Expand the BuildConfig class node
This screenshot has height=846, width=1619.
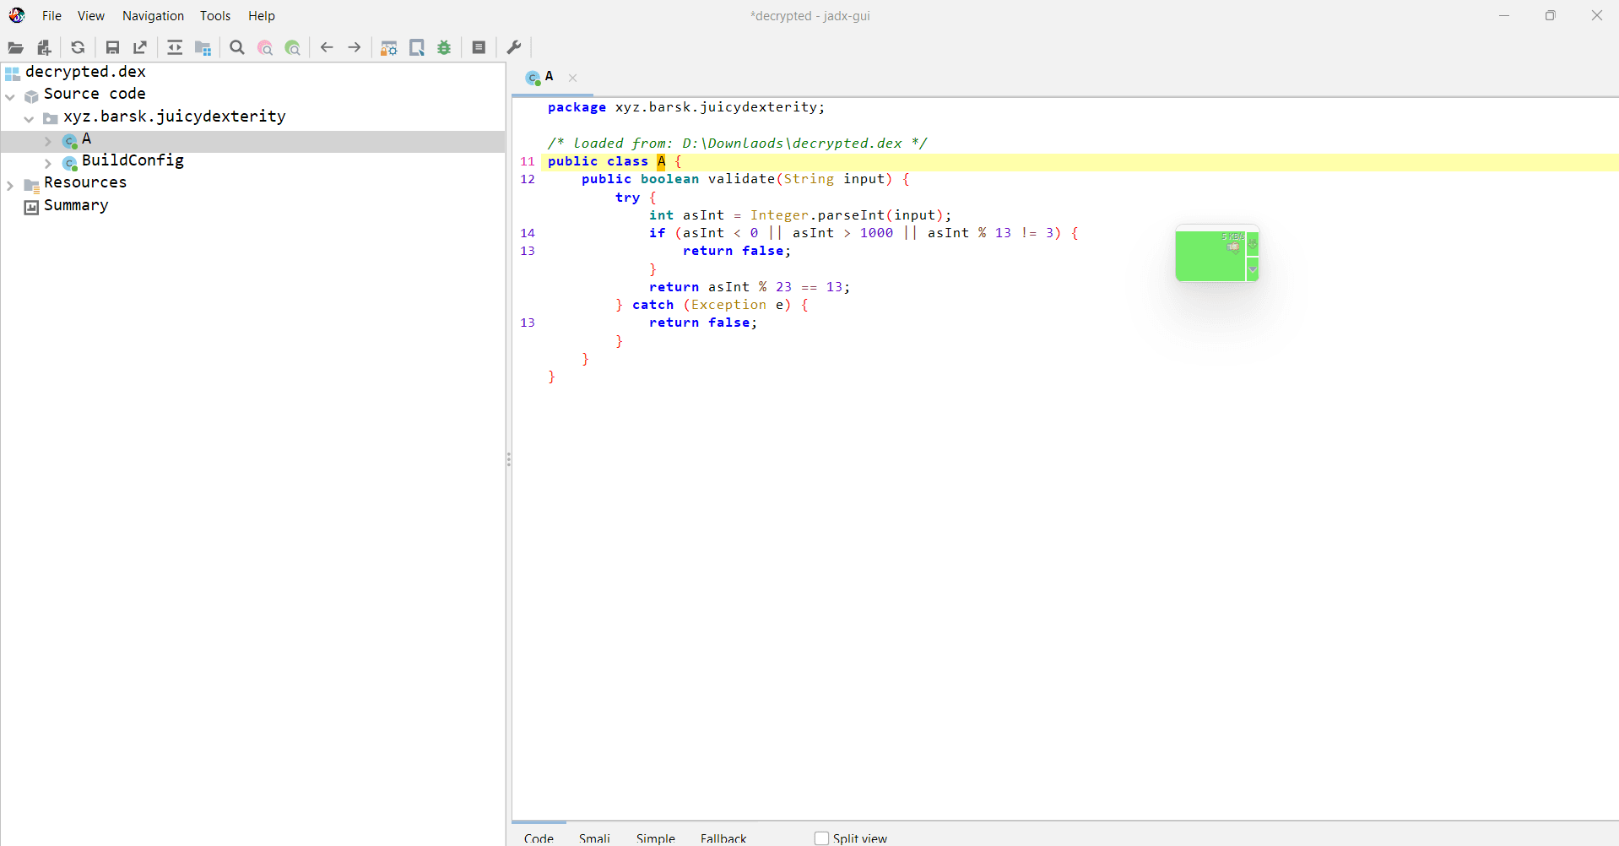pos(48,163)
